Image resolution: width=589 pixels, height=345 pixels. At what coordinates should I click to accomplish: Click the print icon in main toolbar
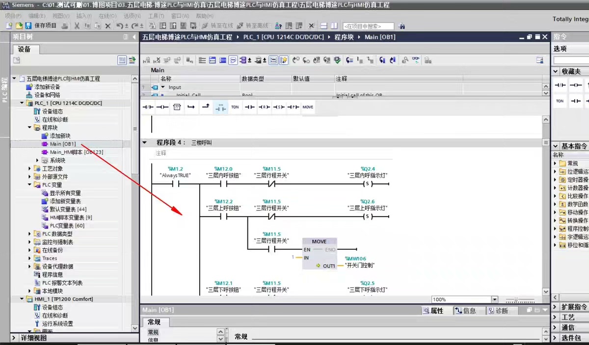coord(66,26)
